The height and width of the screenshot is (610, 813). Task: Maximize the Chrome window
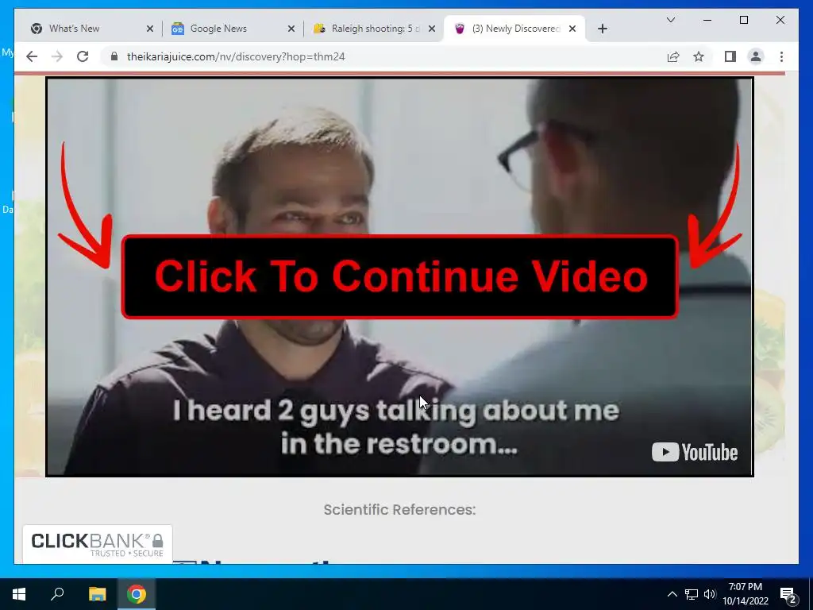pos(743,20)
